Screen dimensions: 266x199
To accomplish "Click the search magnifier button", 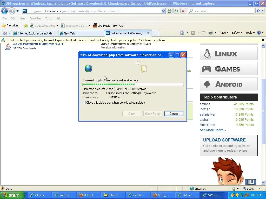I will click(x=258, y=11).
